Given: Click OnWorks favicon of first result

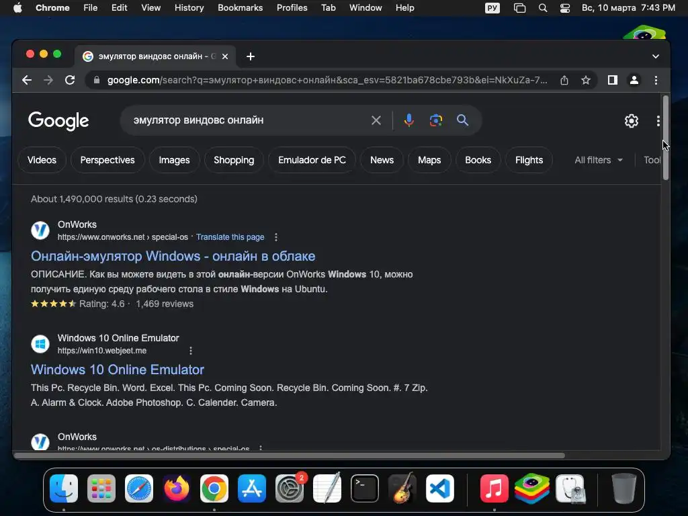Looking at the screenshot, I should (40, 230).
